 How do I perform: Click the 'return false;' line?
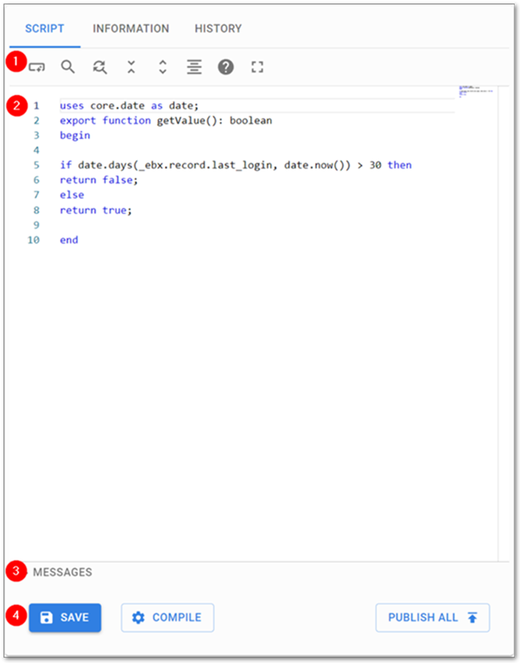click(99, 180)
